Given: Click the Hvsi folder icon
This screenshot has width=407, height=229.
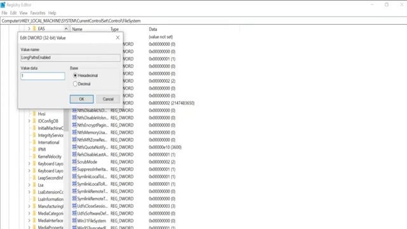Looking at the screenshot, I should [x=34, y=114].
